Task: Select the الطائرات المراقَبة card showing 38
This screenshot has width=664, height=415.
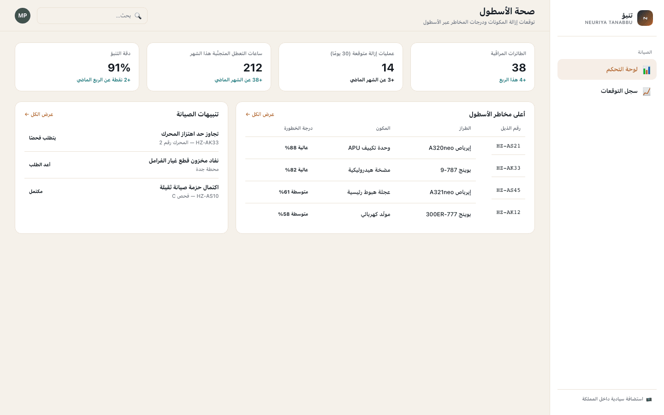Action: click(473, 67)
